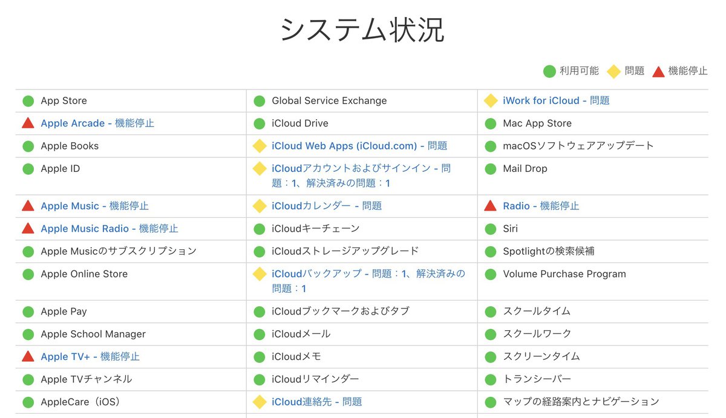Click the yellow issue icon next to iCloudカレンダー
This screenshot has height=418, width=726.
260,206
